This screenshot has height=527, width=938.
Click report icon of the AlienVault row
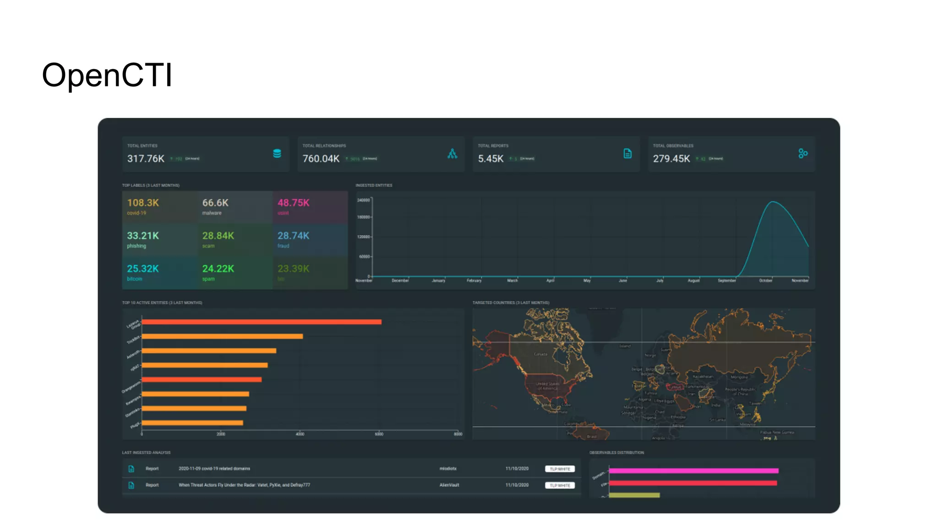[x=131, y=485]
